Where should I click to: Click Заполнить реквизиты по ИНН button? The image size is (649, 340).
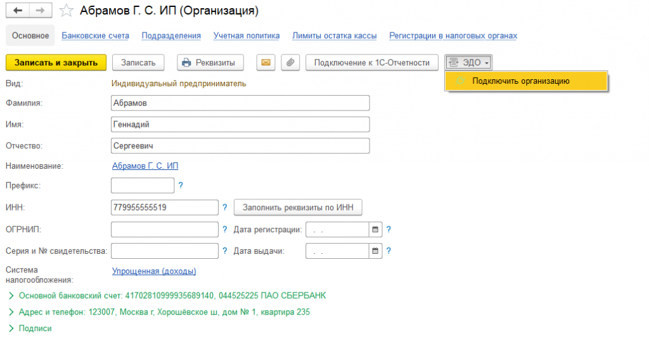(297, 207)
